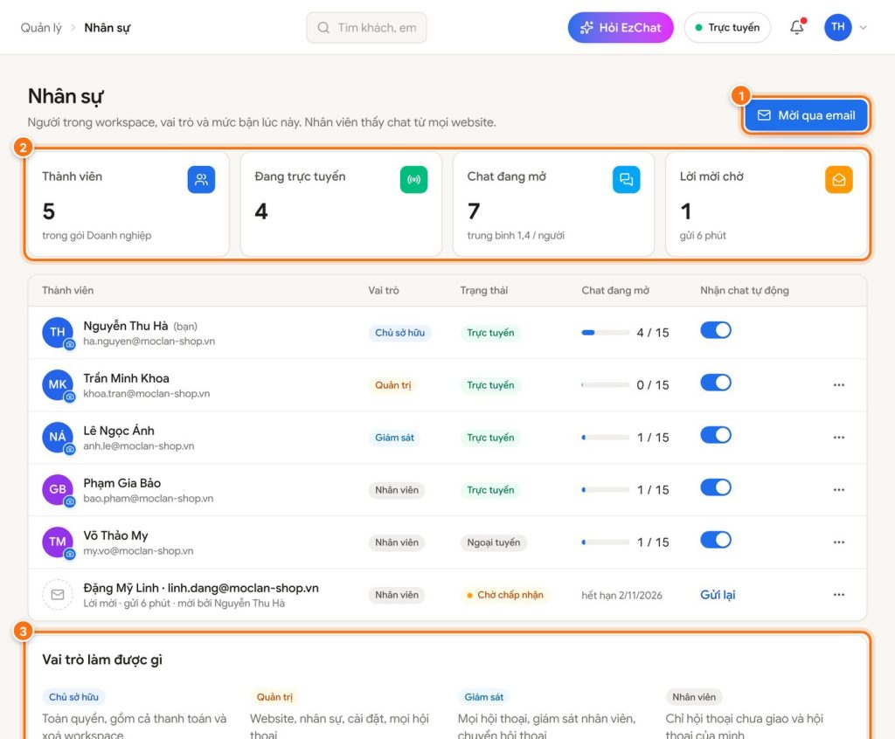The image size is (895, 739).
Task: Open more options for Trần Minh Khoa
Action: point(838,385)
